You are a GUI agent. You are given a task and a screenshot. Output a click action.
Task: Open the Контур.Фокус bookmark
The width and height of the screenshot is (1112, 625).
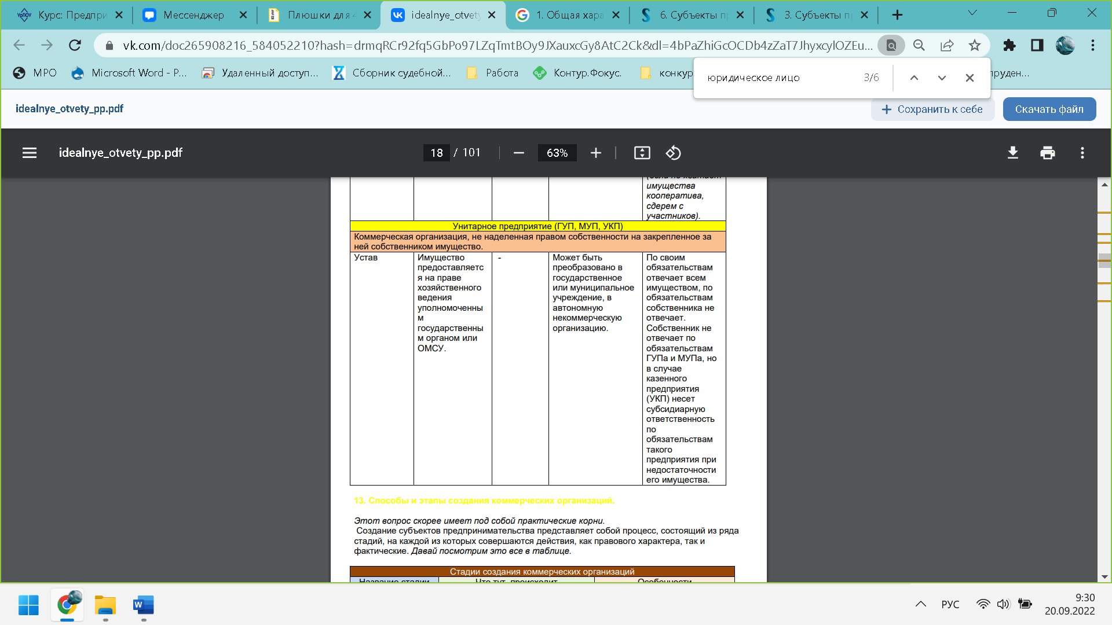point(577,73)
